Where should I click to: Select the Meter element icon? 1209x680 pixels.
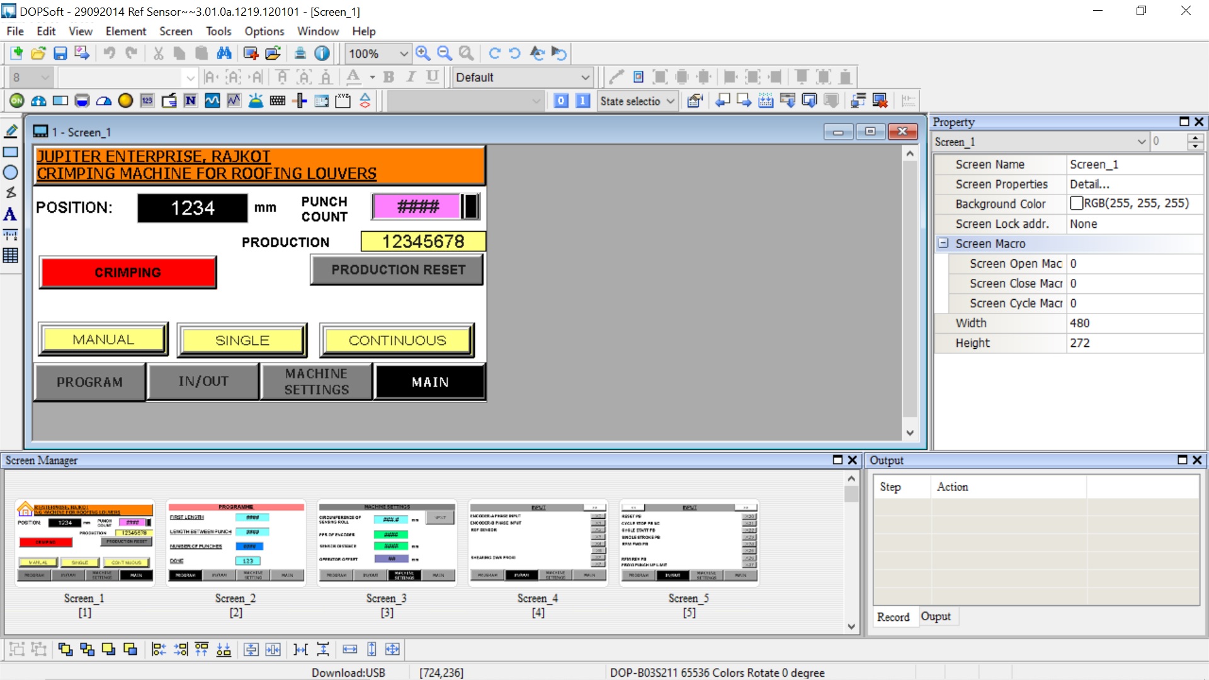[38, 101]
